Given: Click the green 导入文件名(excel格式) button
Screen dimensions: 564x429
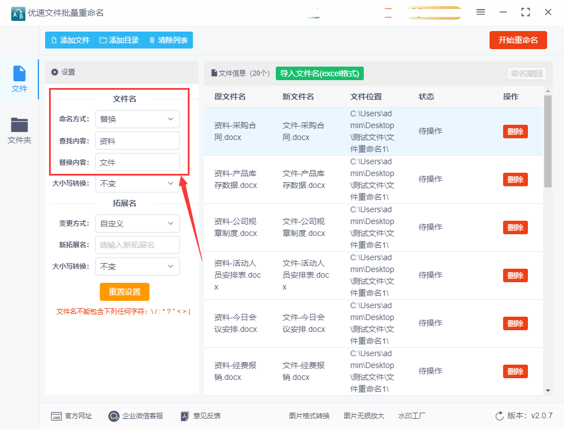Looking at the screenshot, I should pyautogui.click(x=320, y=73).
